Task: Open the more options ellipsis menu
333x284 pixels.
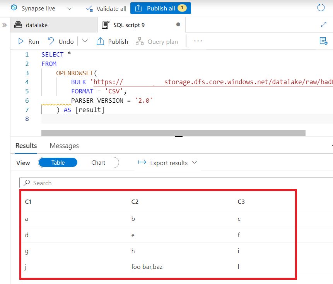Action: point(198,41)
